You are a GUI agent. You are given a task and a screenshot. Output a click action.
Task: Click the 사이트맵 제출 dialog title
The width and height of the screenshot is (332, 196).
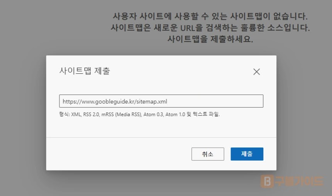(x=85, y=71)
